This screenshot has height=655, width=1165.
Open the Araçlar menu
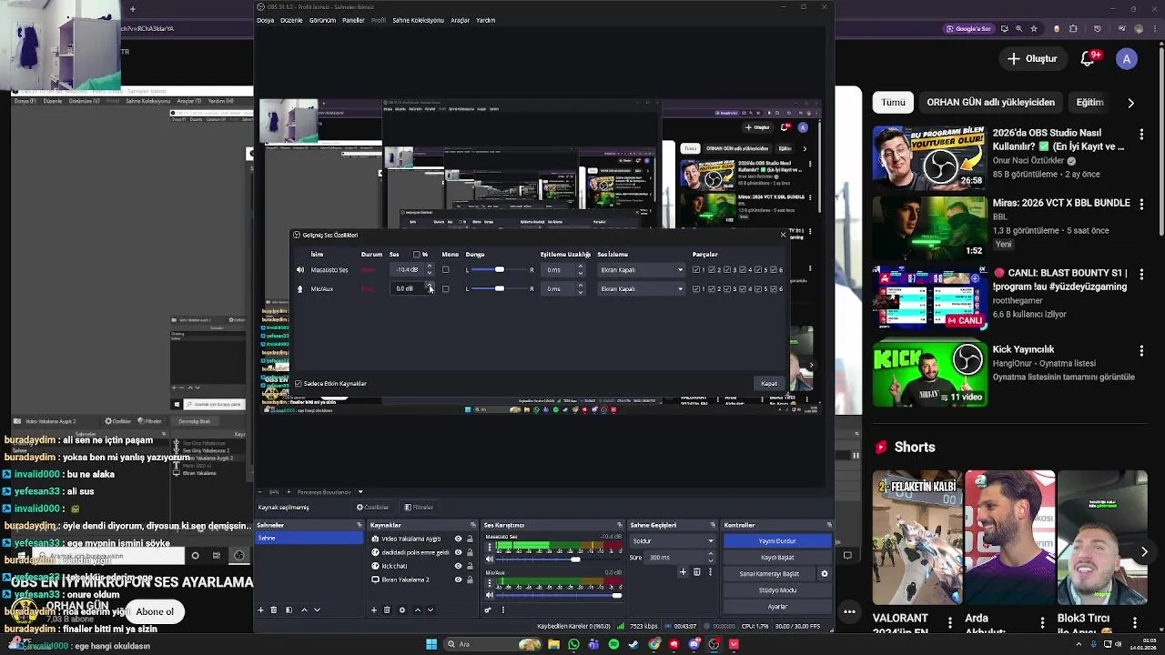[460, 20]
